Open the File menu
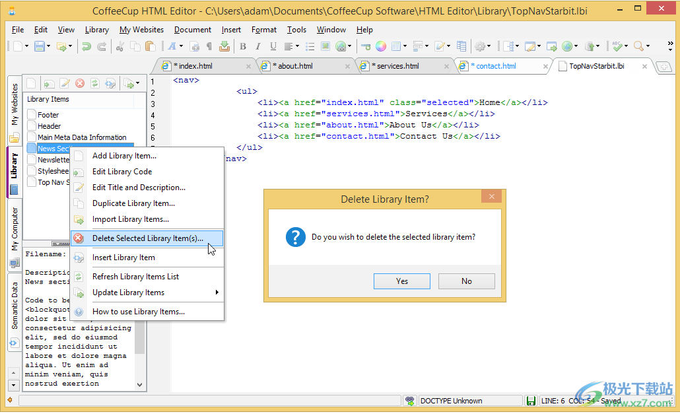 pos(18,30)
